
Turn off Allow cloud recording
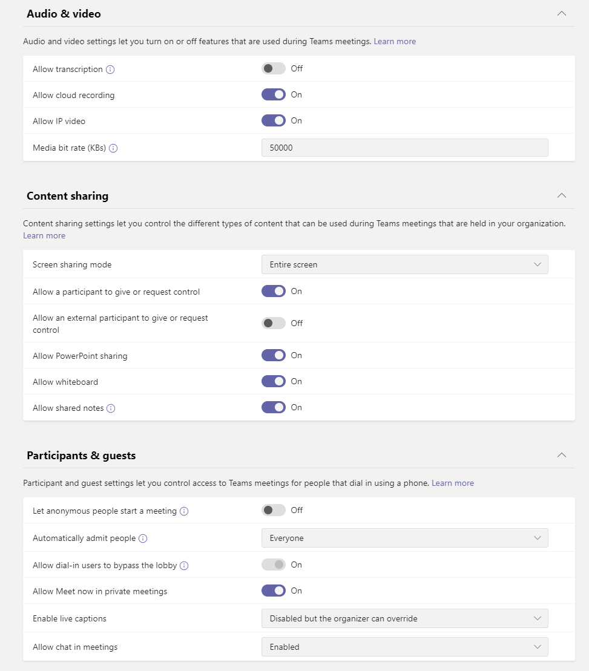coord(274,94)
